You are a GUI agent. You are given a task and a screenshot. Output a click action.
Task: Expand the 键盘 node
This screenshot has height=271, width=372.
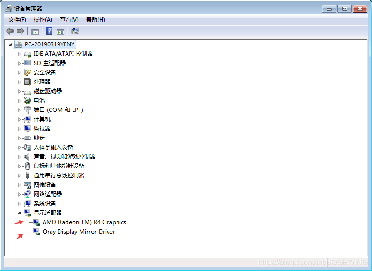19,138
